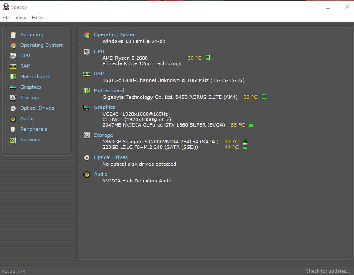Click the CPU chip icon in sidebar
The width and height of the screenshot is (354, 275).
(13, 56)
